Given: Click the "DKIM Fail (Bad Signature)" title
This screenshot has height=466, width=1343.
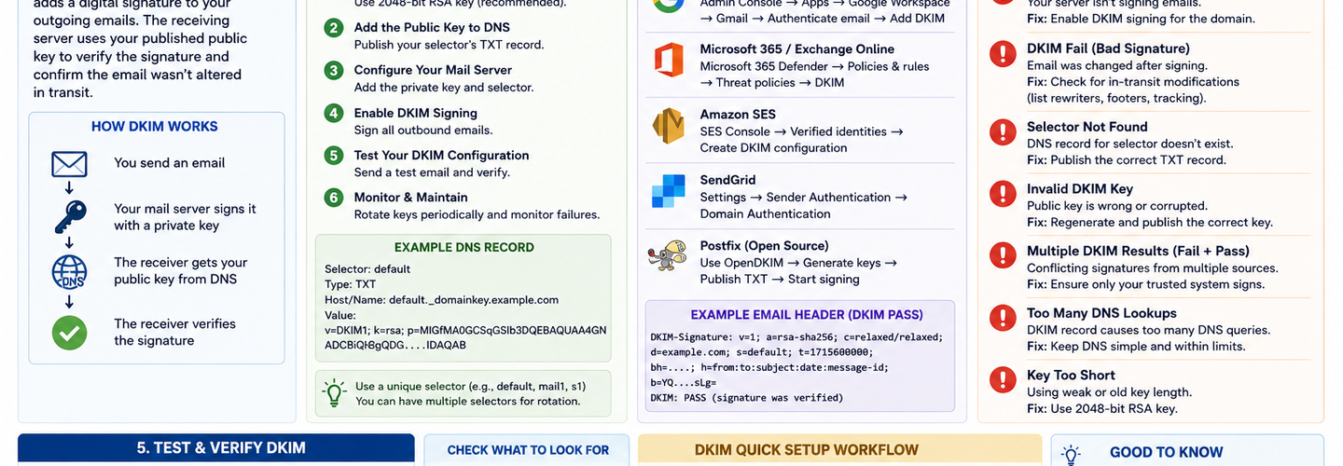Looking at the screenshot, I should (x=1108, y=48).
